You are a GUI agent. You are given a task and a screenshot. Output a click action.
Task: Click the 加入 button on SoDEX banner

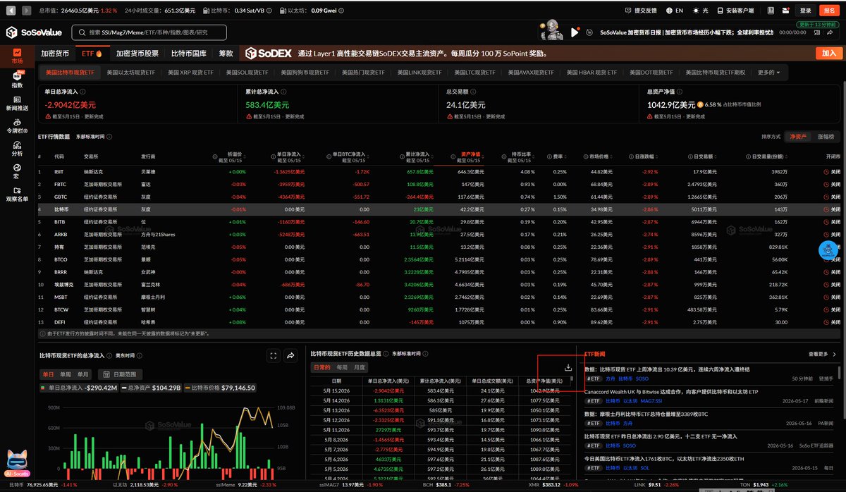tap(828, 54)
